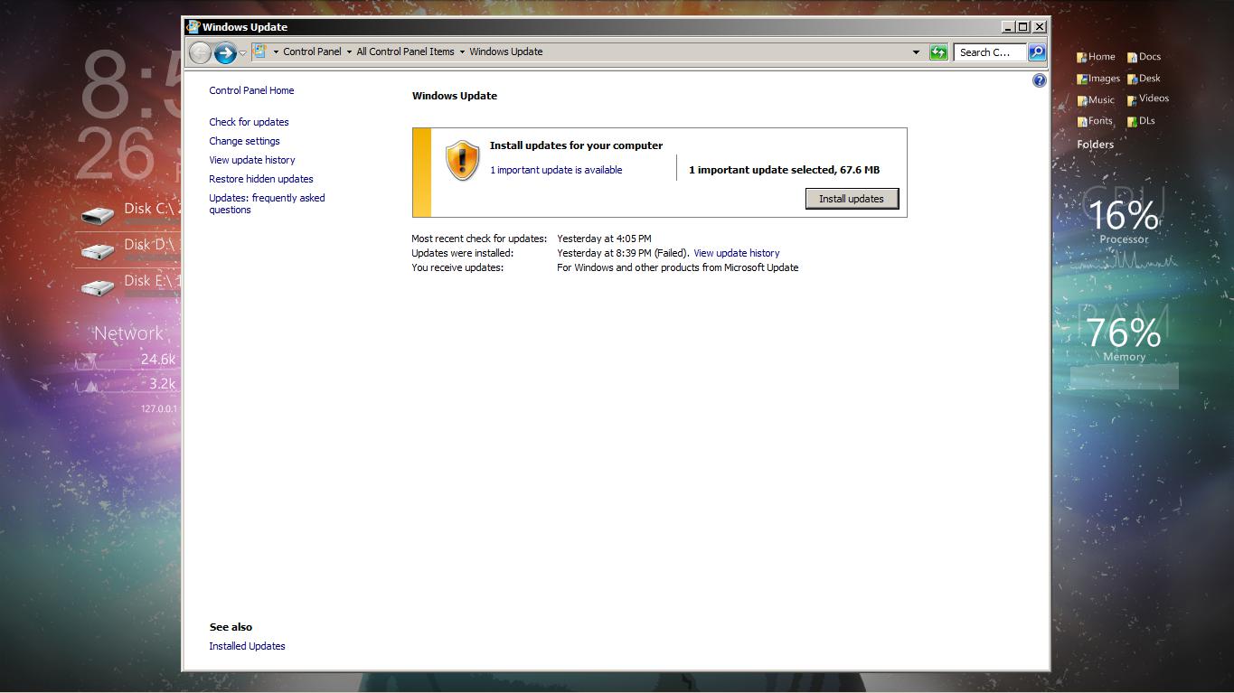This screenshot has width=1234, height=693.
Task: Open 1 important update is available link
Action: (x=556, y=170)
